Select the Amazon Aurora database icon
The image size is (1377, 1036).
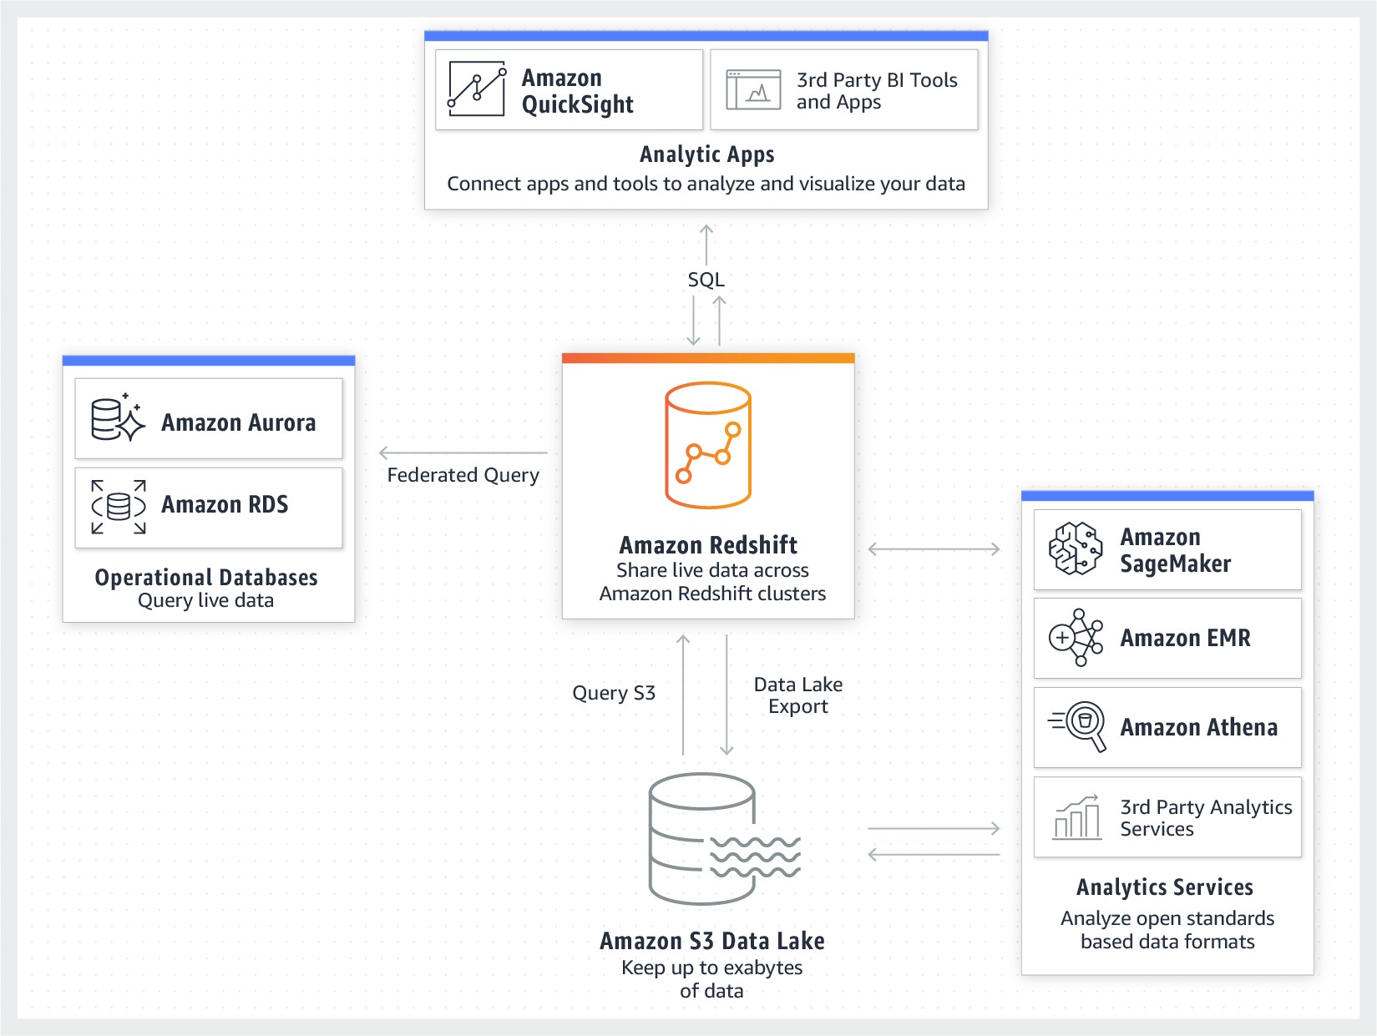point(118,417)
